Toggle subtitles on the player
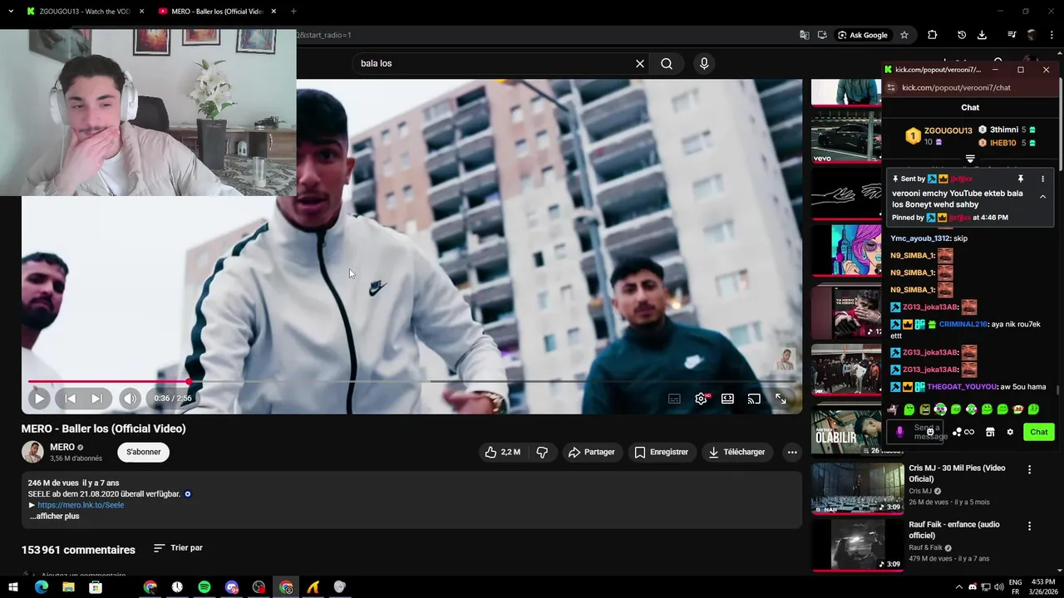Viewport: 1064px width, 598px height. (674, 399)
